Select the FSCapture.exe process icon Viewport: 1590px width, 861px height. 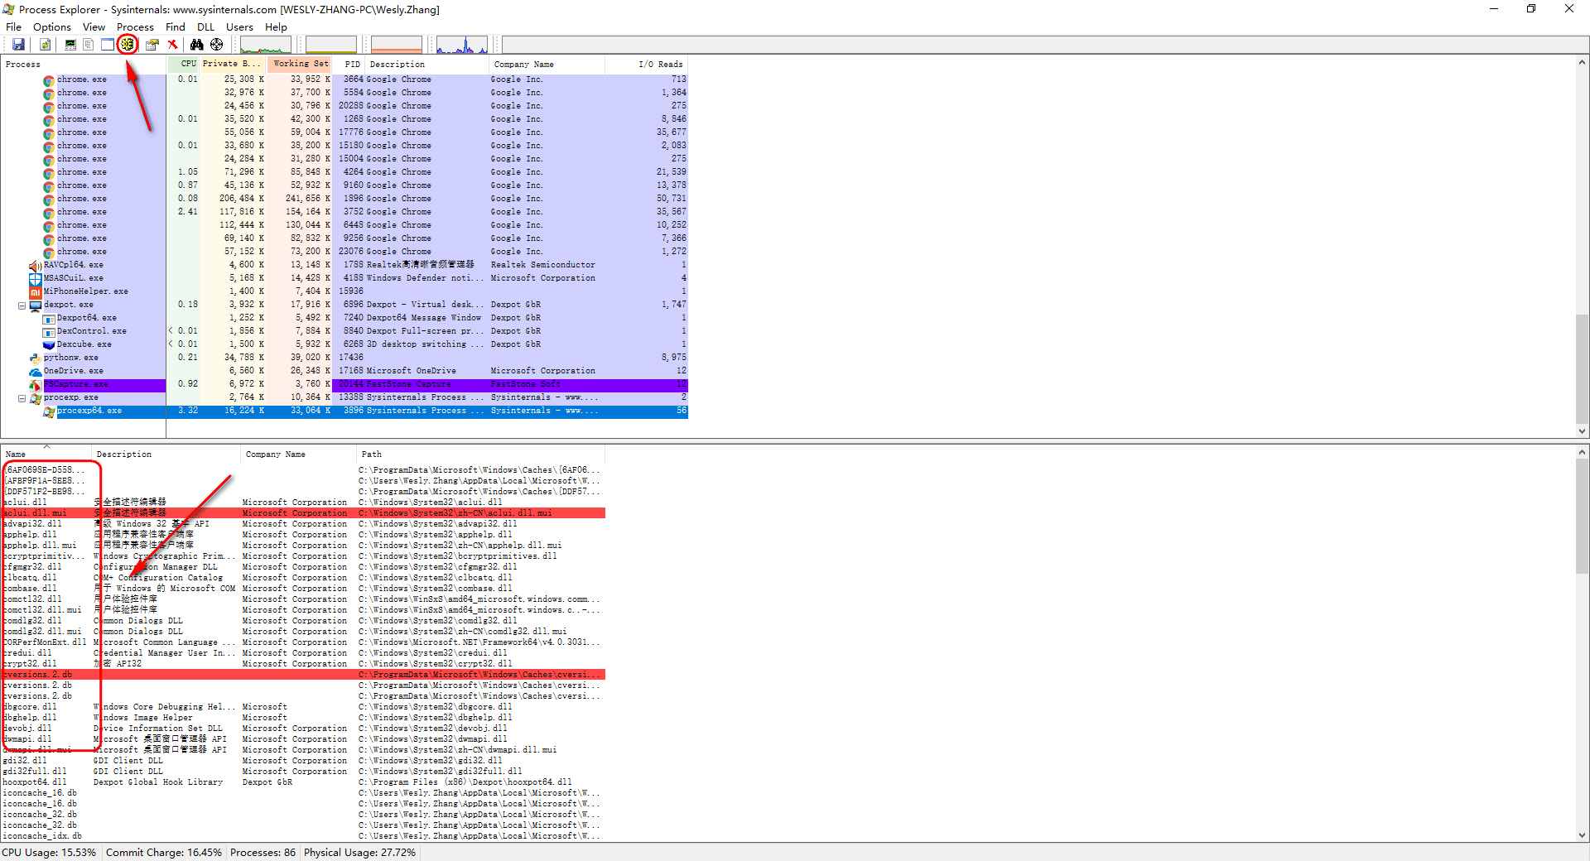point(36,385)
